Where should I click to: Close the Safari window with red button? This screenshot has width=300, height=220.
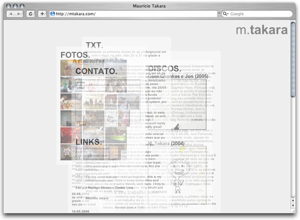pyautogui.click(x=9, y=6)
